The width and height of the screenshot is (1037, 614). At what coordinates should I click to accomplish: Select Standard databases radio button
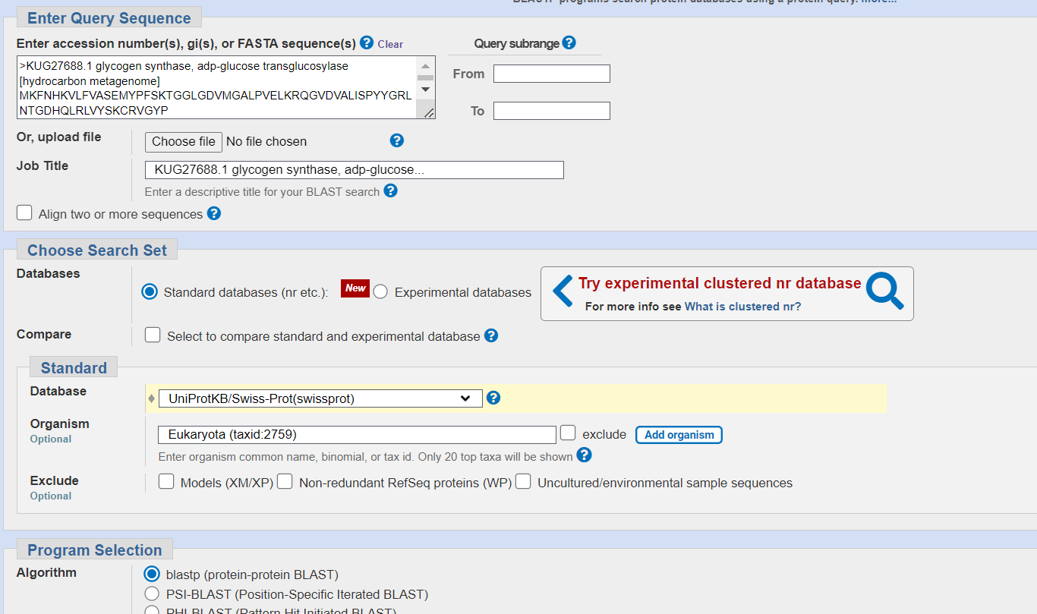[150, 291]
